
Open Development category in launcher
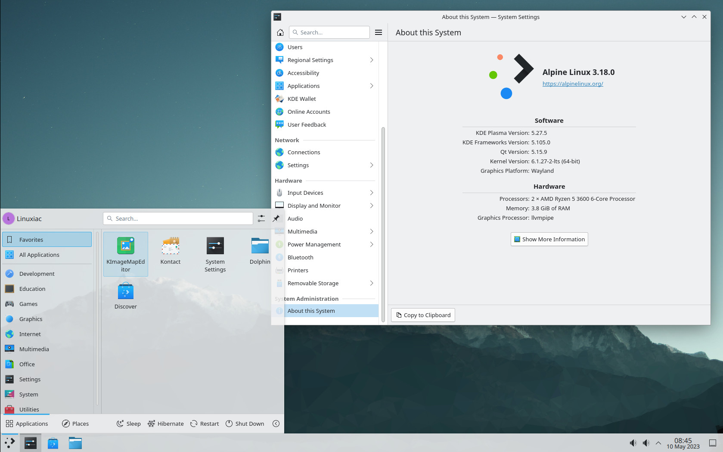point(47,274)
